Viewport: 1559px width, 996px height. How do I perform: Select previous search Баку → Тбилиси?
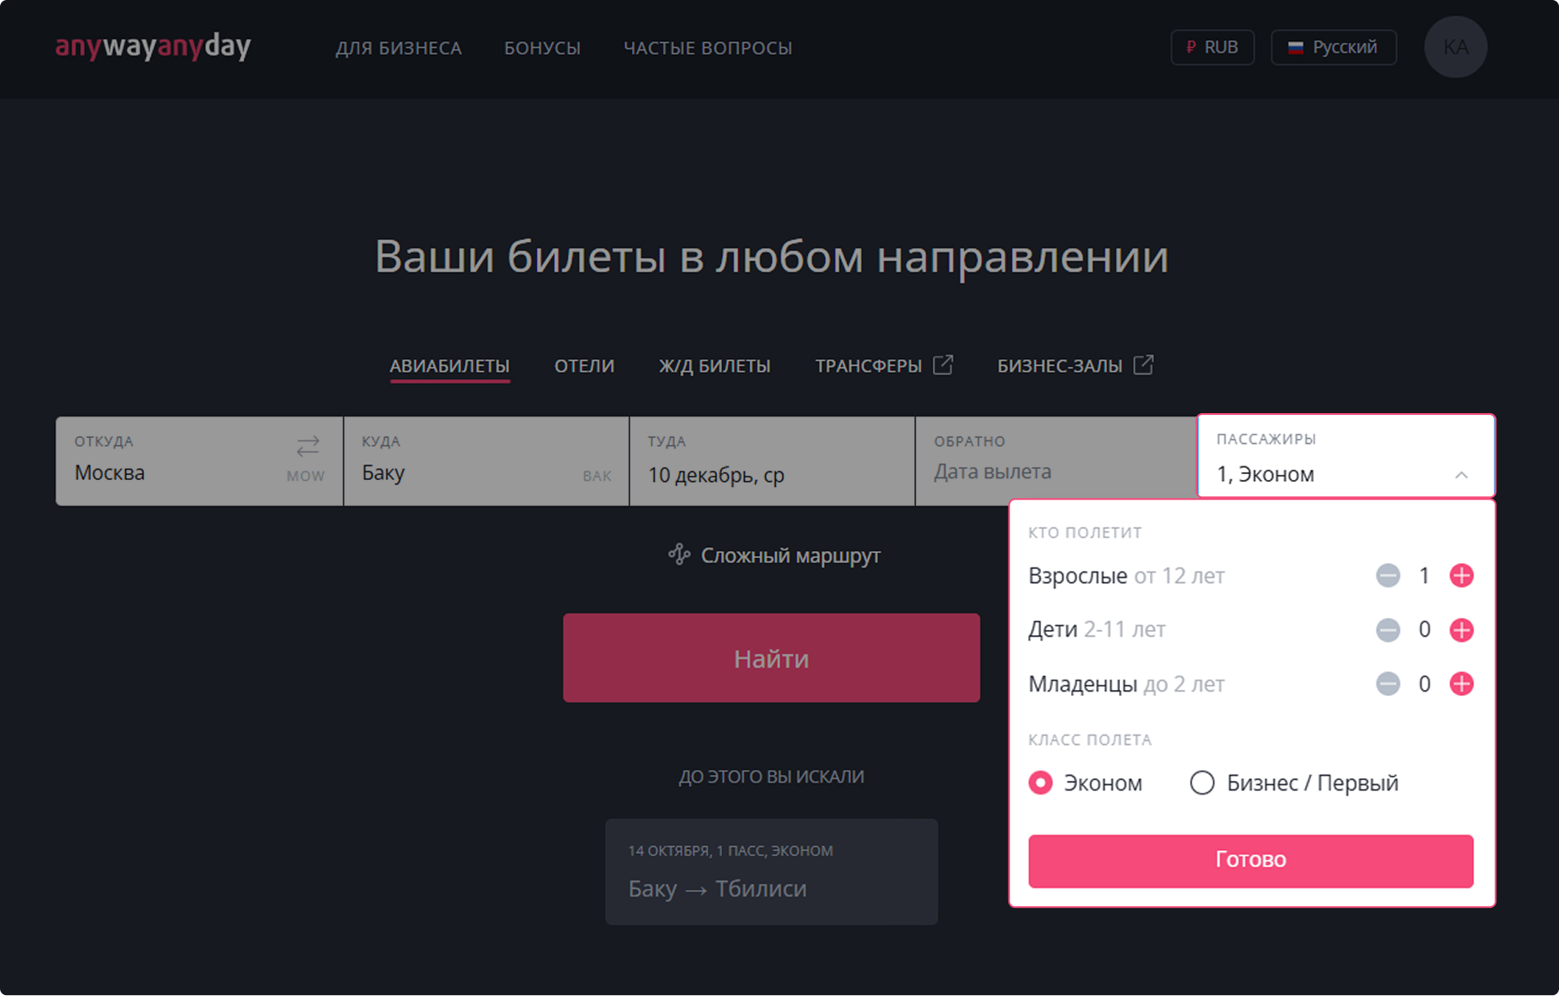(771, 872)
